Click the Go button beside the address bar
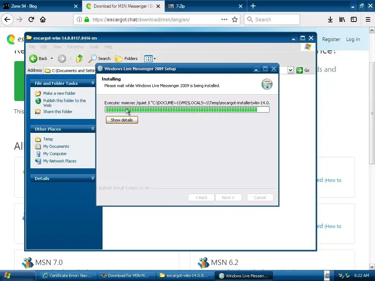 (x=303, y=70)
